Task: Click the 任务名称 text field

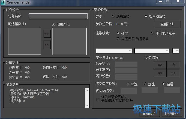Action: point(58,16)
